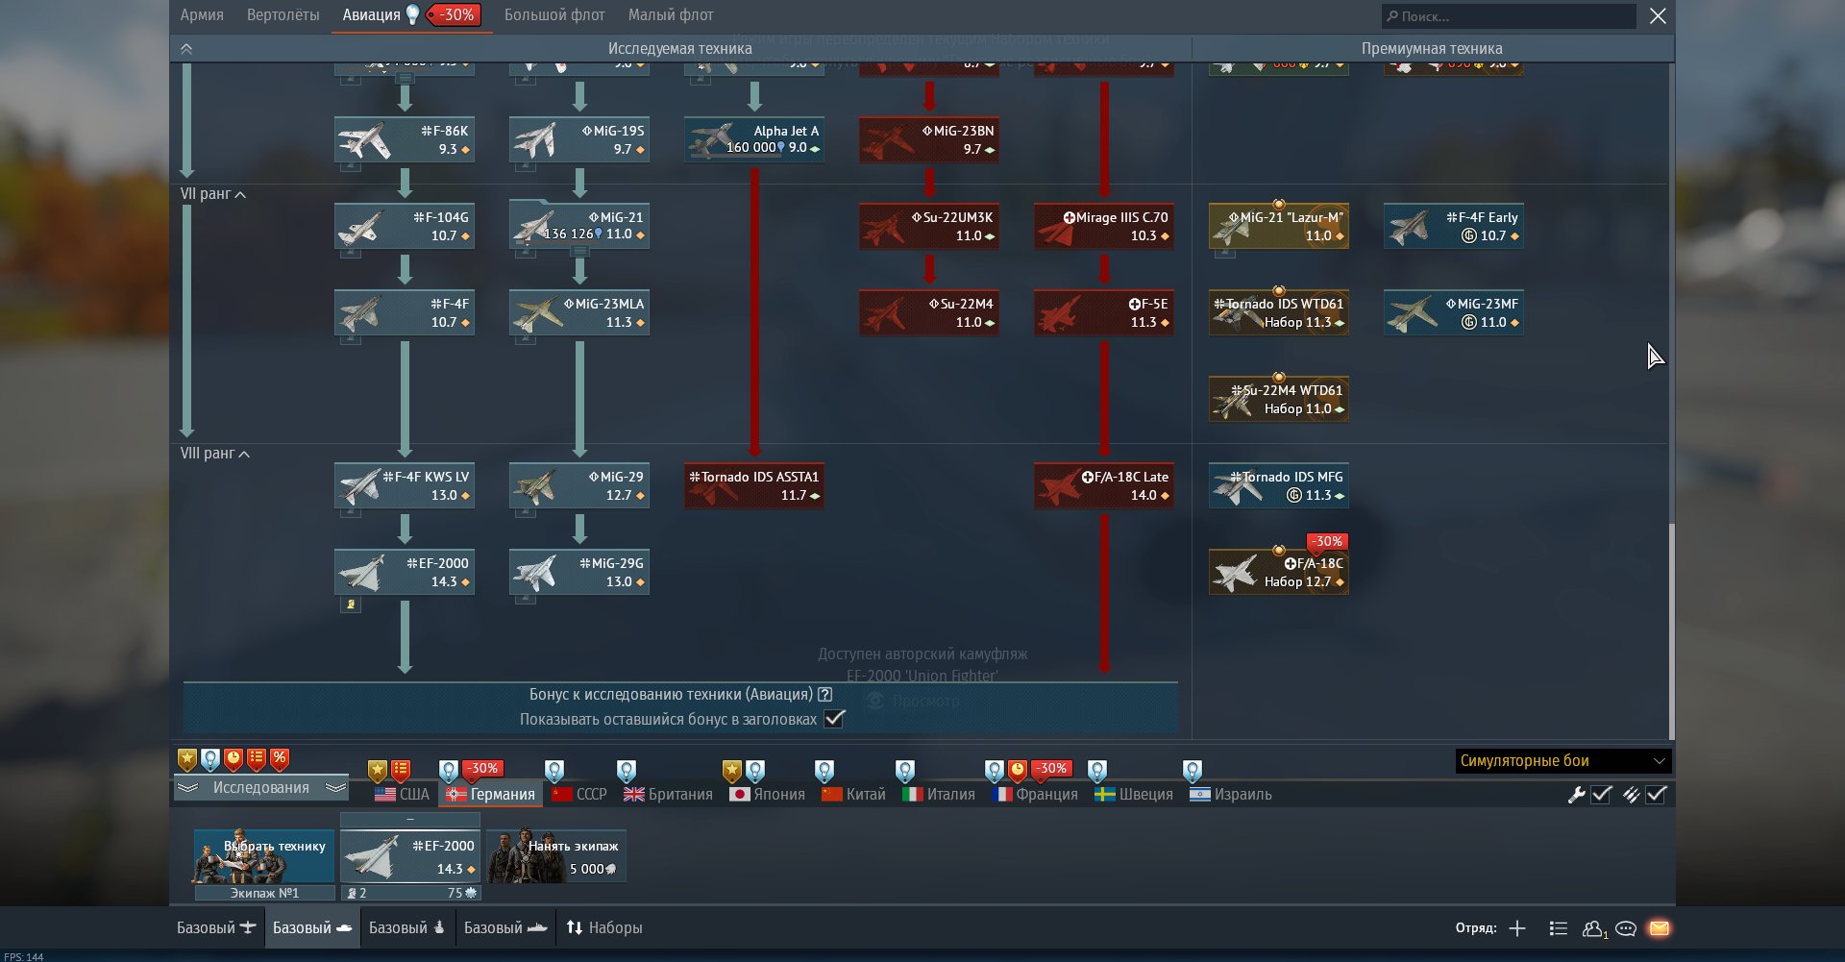Open the mail envelope icon
The width and height of the screenshot is (1845, 962).
pos(1659,928)
